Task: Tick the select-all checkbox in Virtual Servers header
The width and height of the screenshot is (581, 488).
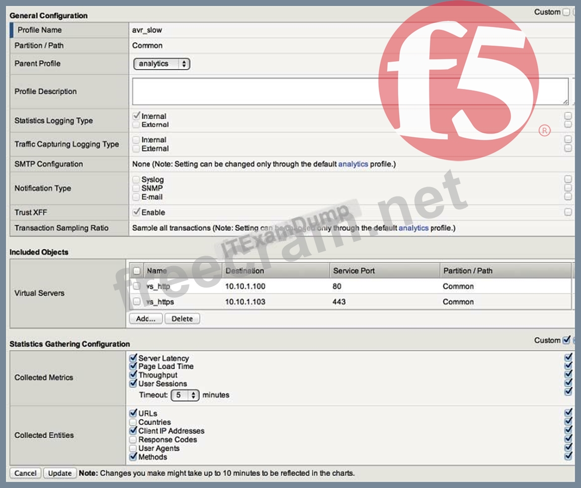Action: pyautogui.click(x=137, y=271)
